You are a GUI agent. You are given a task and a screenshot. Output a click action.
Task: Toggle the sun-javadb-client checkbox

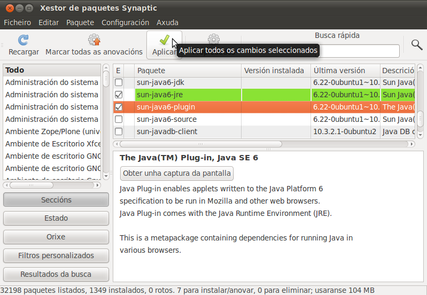(x=119, y=131)
